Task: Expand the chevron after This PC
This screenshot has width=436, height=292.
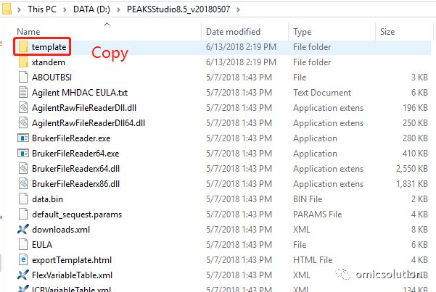Action: pos(65,9)
